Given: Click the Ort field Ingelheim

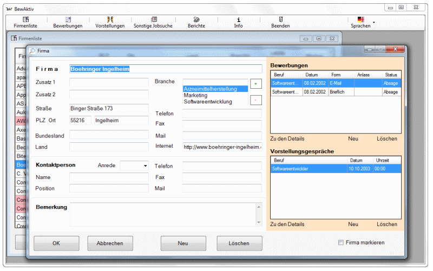Looking at the screenshot, I should [x=121, y=120].
